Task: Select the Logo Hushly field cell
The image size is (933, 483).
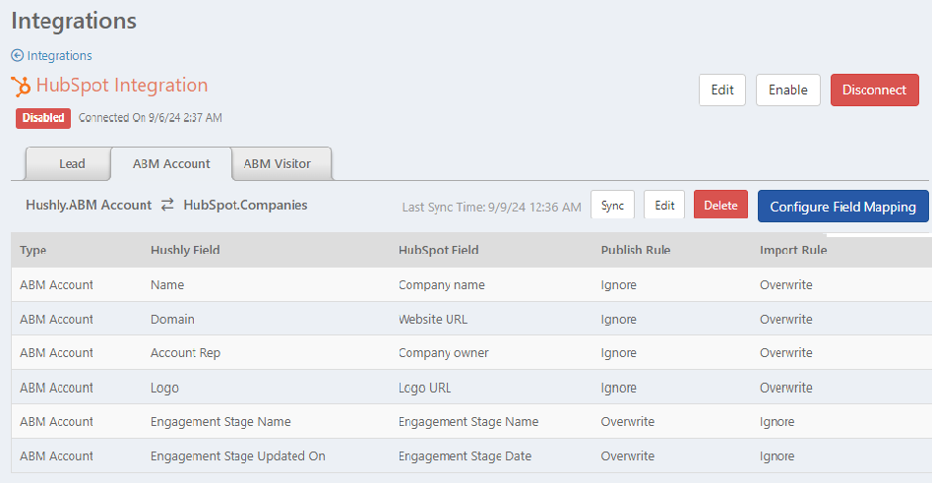Action: 164,388
